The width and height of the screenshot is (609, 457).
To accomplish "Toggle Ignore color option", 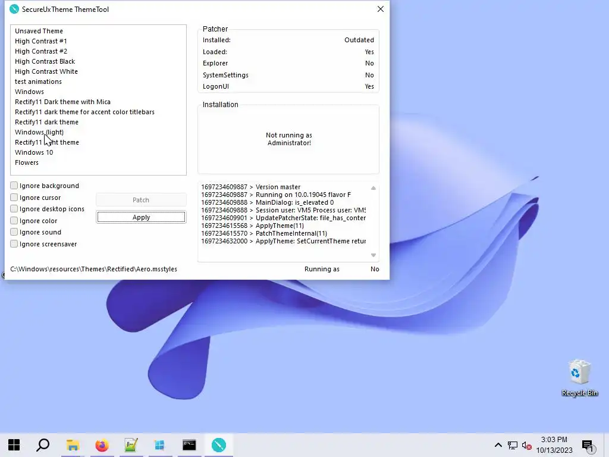I will point(14,220).
